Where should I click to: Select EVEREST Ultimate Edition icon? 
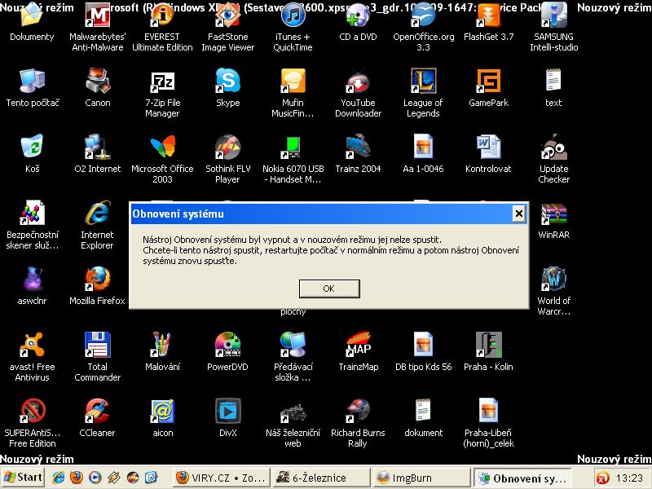tap(162, 15)
